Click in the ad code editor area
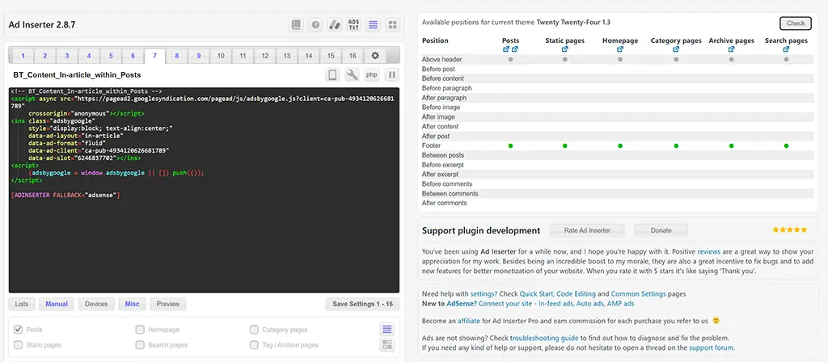 (x=204, y=242)
